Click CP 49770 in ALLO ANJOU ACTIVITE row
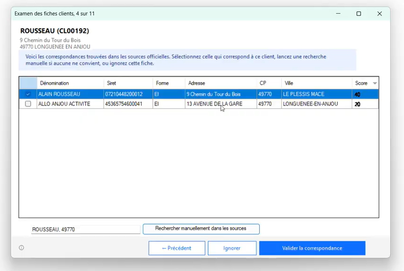The height and width of the screenshot is (271, 404). [269, 104]
